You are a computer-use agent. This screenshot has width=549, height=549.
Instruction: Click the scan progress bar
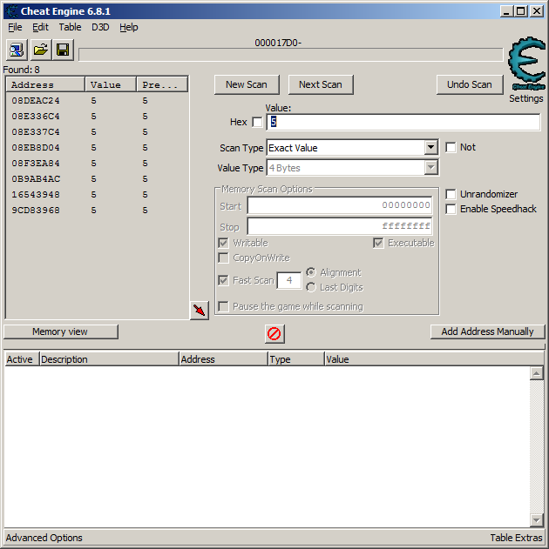click(x=291, y=55)
